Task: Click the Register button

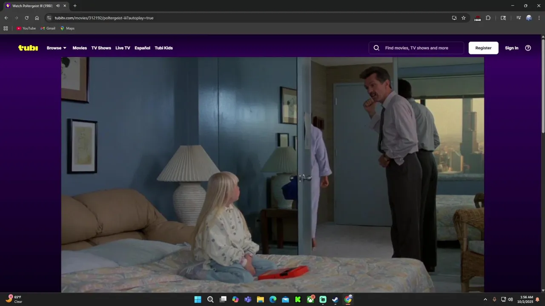Action: click(x=483, y=48)
